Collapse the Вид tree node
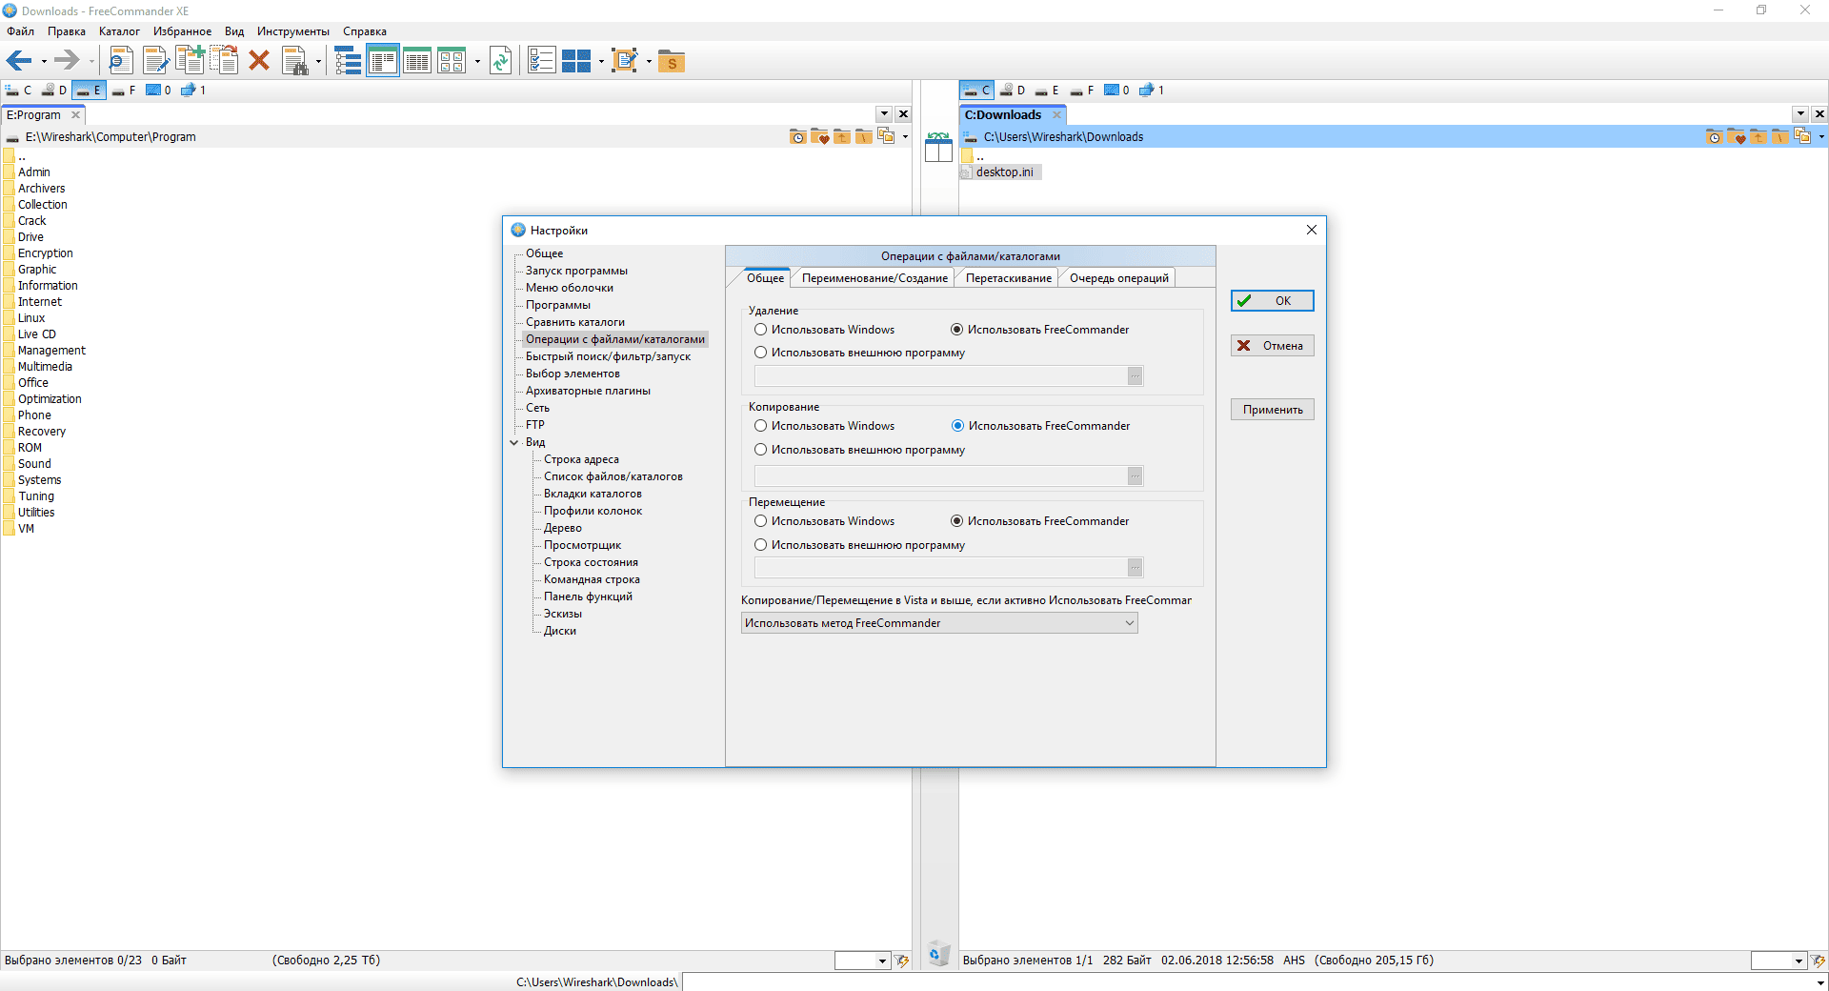This screenshot has height=991, width=1829. click(514, 443)
